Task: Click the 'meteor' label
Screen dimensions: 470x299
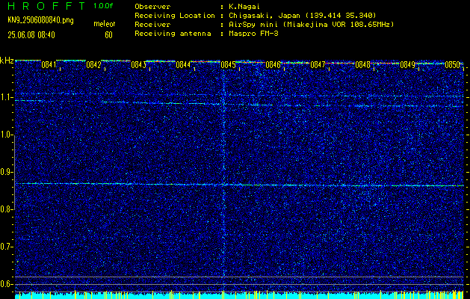Action: pyautogui.click(x=105, y=24)
